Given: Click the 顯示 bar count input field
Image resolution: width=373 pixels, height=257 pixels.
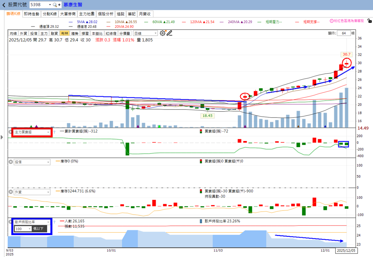Looking at the screenshot, I should click(x=344, y=33).
